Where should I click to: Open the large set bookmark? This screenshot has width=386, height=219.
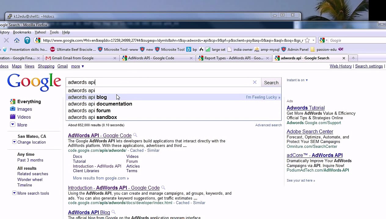[x=216, y=49]
